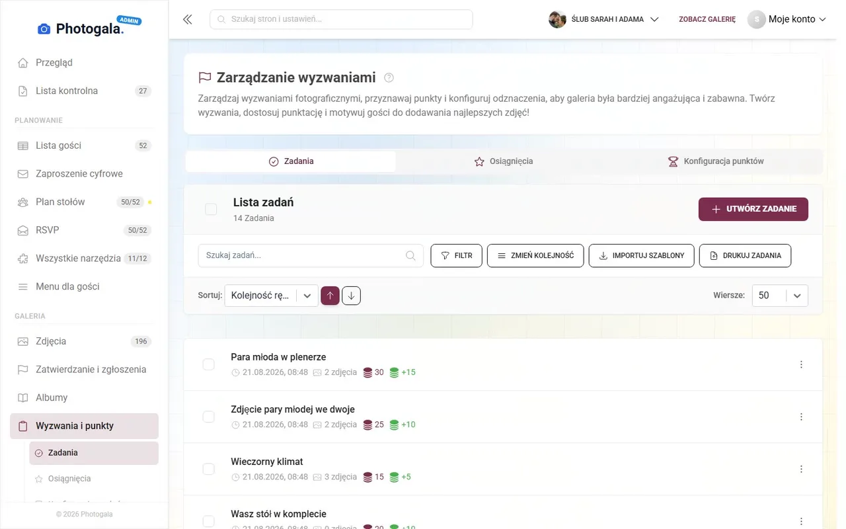
Task: Click the Ślub Sarah i Adama avatar
Action: coord(557,19)
